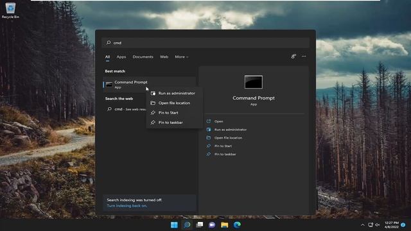This screenshot has height=231, width=411.
Task: Switch to the Documents search tab
Action: (x=143, y=57)
